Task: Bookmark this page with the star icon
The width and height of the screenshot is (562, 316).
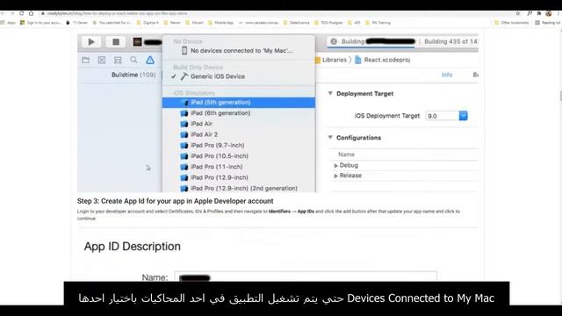Action: coord(518,13)
